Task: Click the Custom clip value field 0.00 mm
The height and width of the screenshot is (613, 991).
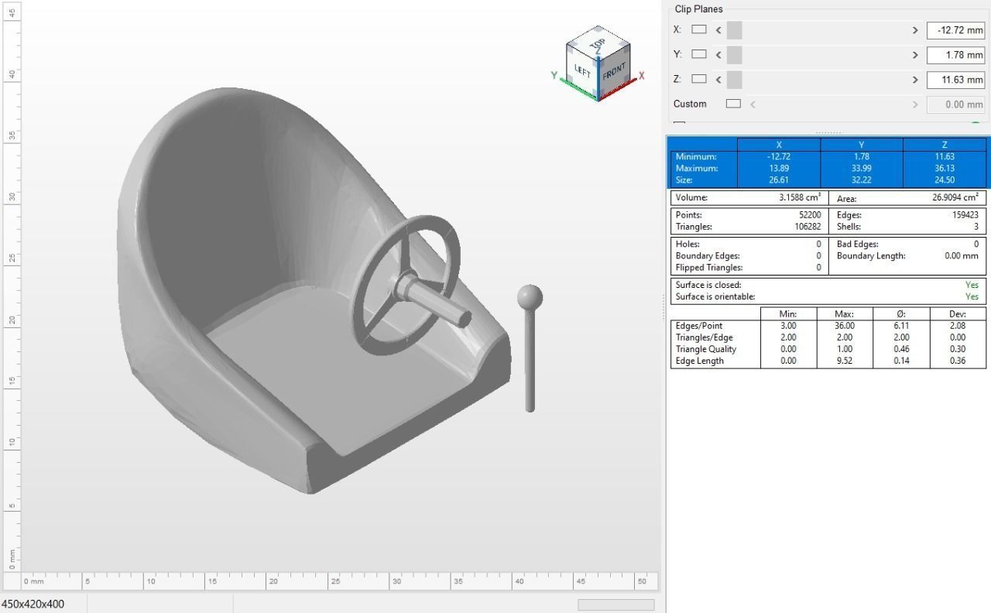Action: (x=955, y=104)
